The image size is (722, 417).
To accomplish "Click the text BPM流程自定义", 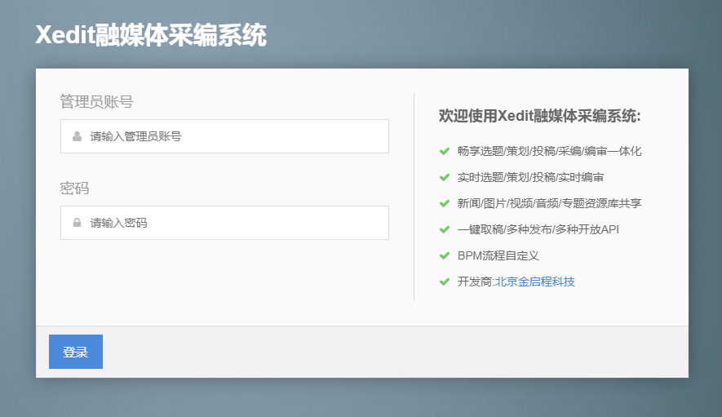I will point(498,255).
